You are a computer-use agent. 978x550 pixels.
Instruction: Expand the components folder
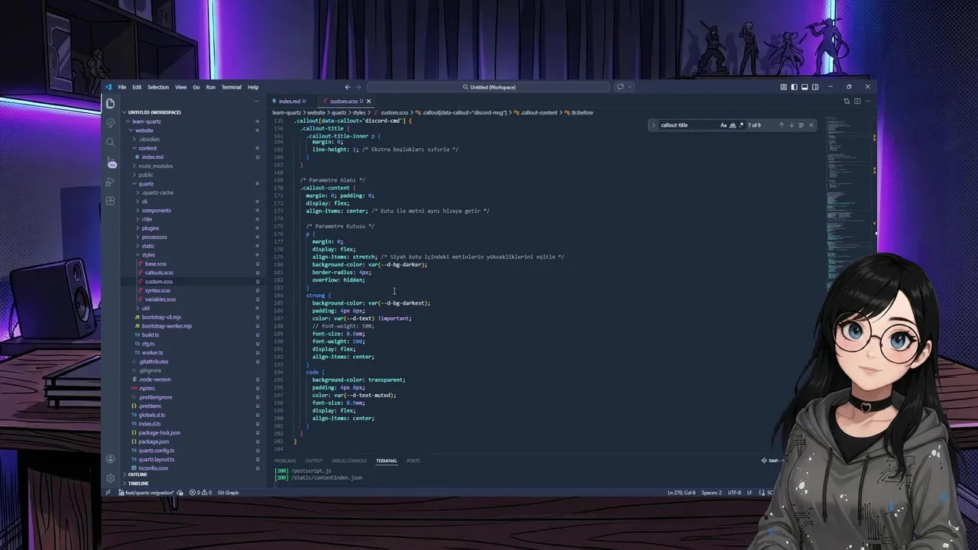[156, 210]
